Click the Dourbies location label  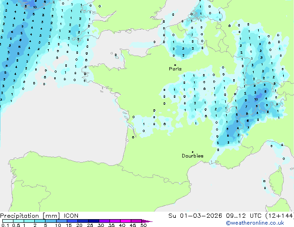tap(192, 156)
